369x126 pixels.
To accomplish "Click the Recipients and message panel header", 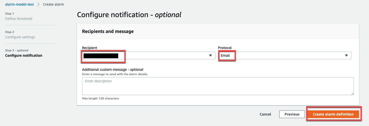I will [x=108, y=31].
